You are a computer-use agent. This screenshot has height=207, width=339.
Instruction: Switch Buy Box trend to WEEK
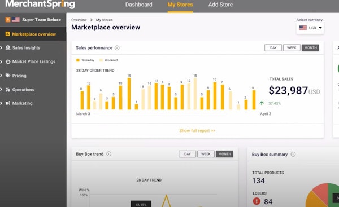click(x=206, y=154)
